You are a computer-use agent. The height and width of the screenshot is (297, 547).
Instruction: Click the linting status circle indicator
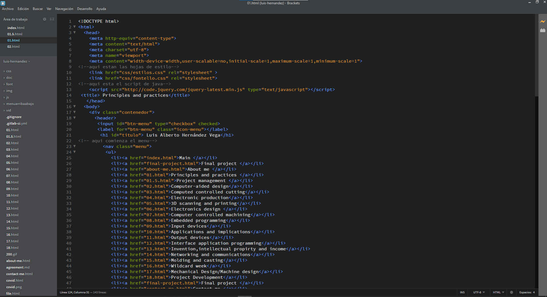click(x=511, y=292)
